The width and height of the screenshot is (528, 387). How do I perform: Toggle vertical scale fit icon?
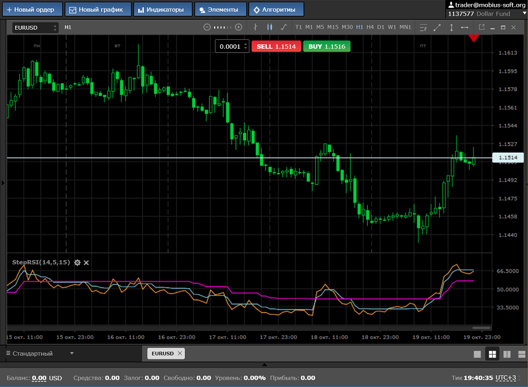[x=451, y=27]
